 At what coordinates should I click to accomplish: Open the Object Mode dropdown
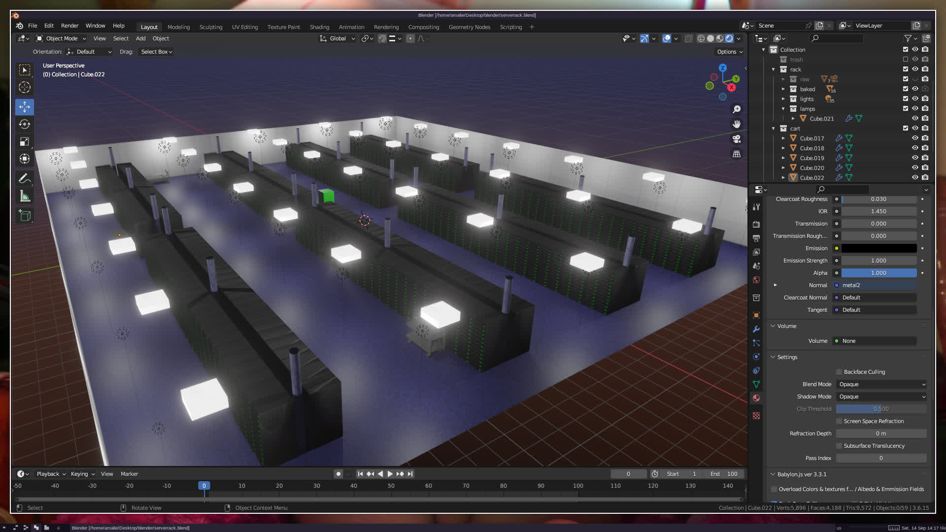click(61, 38)
